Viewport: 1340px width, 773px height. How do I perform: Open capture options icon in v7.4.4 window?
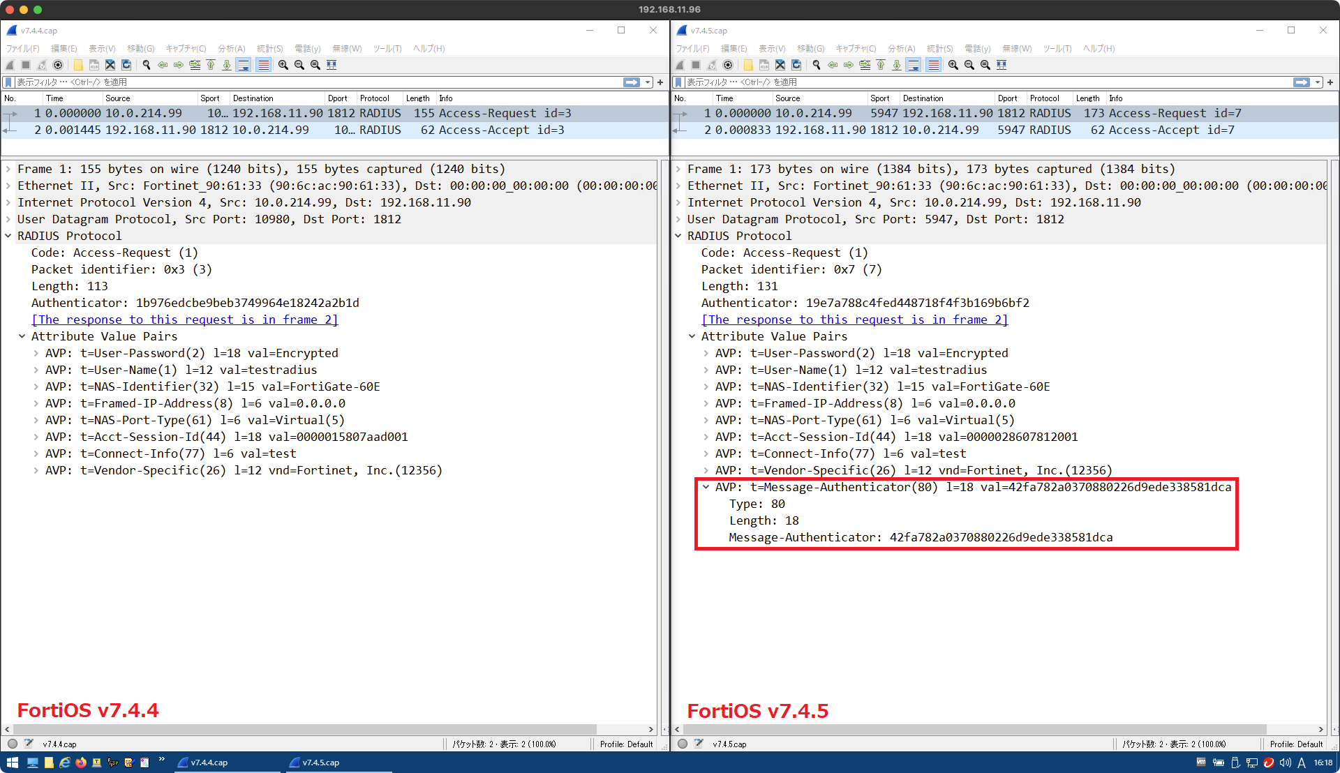(58, 65)
